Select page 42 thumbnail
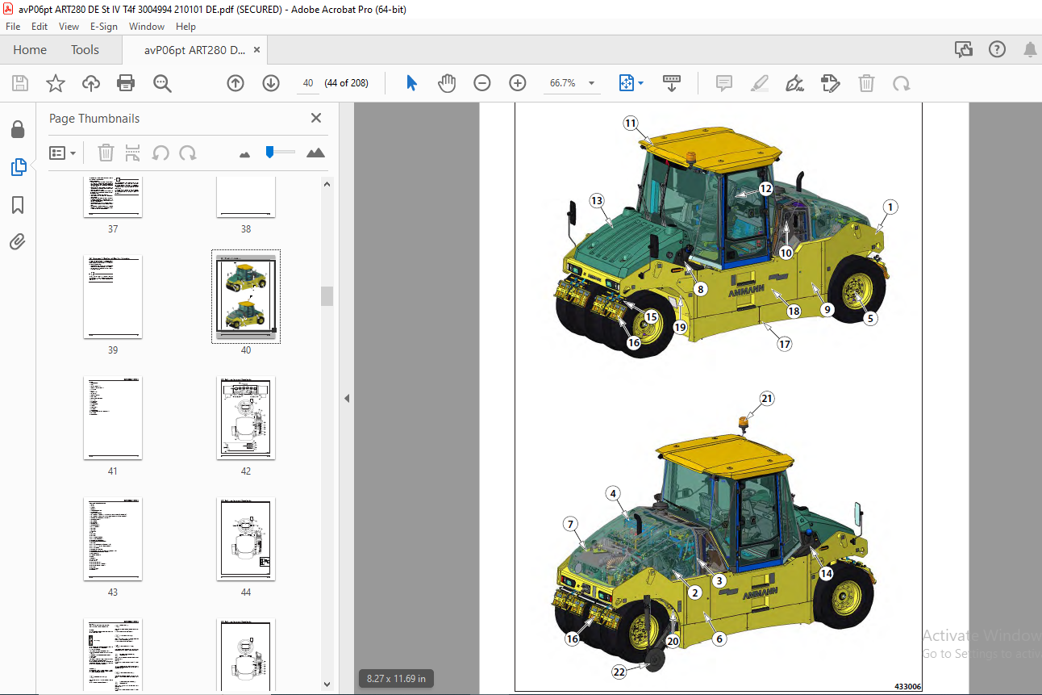 pyautogui.click(x=246, y=418)
